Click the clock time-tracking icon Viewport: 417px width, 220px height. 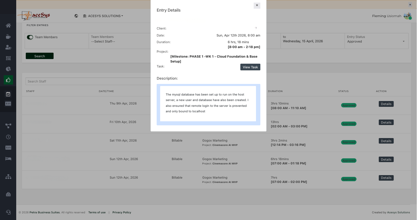(8, 137)
